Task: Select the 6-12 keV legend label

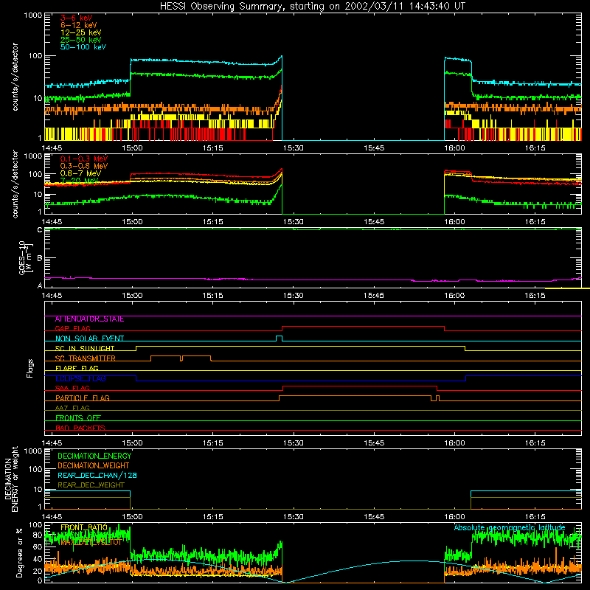Action: pyautogui.click(x=78, y=25)
